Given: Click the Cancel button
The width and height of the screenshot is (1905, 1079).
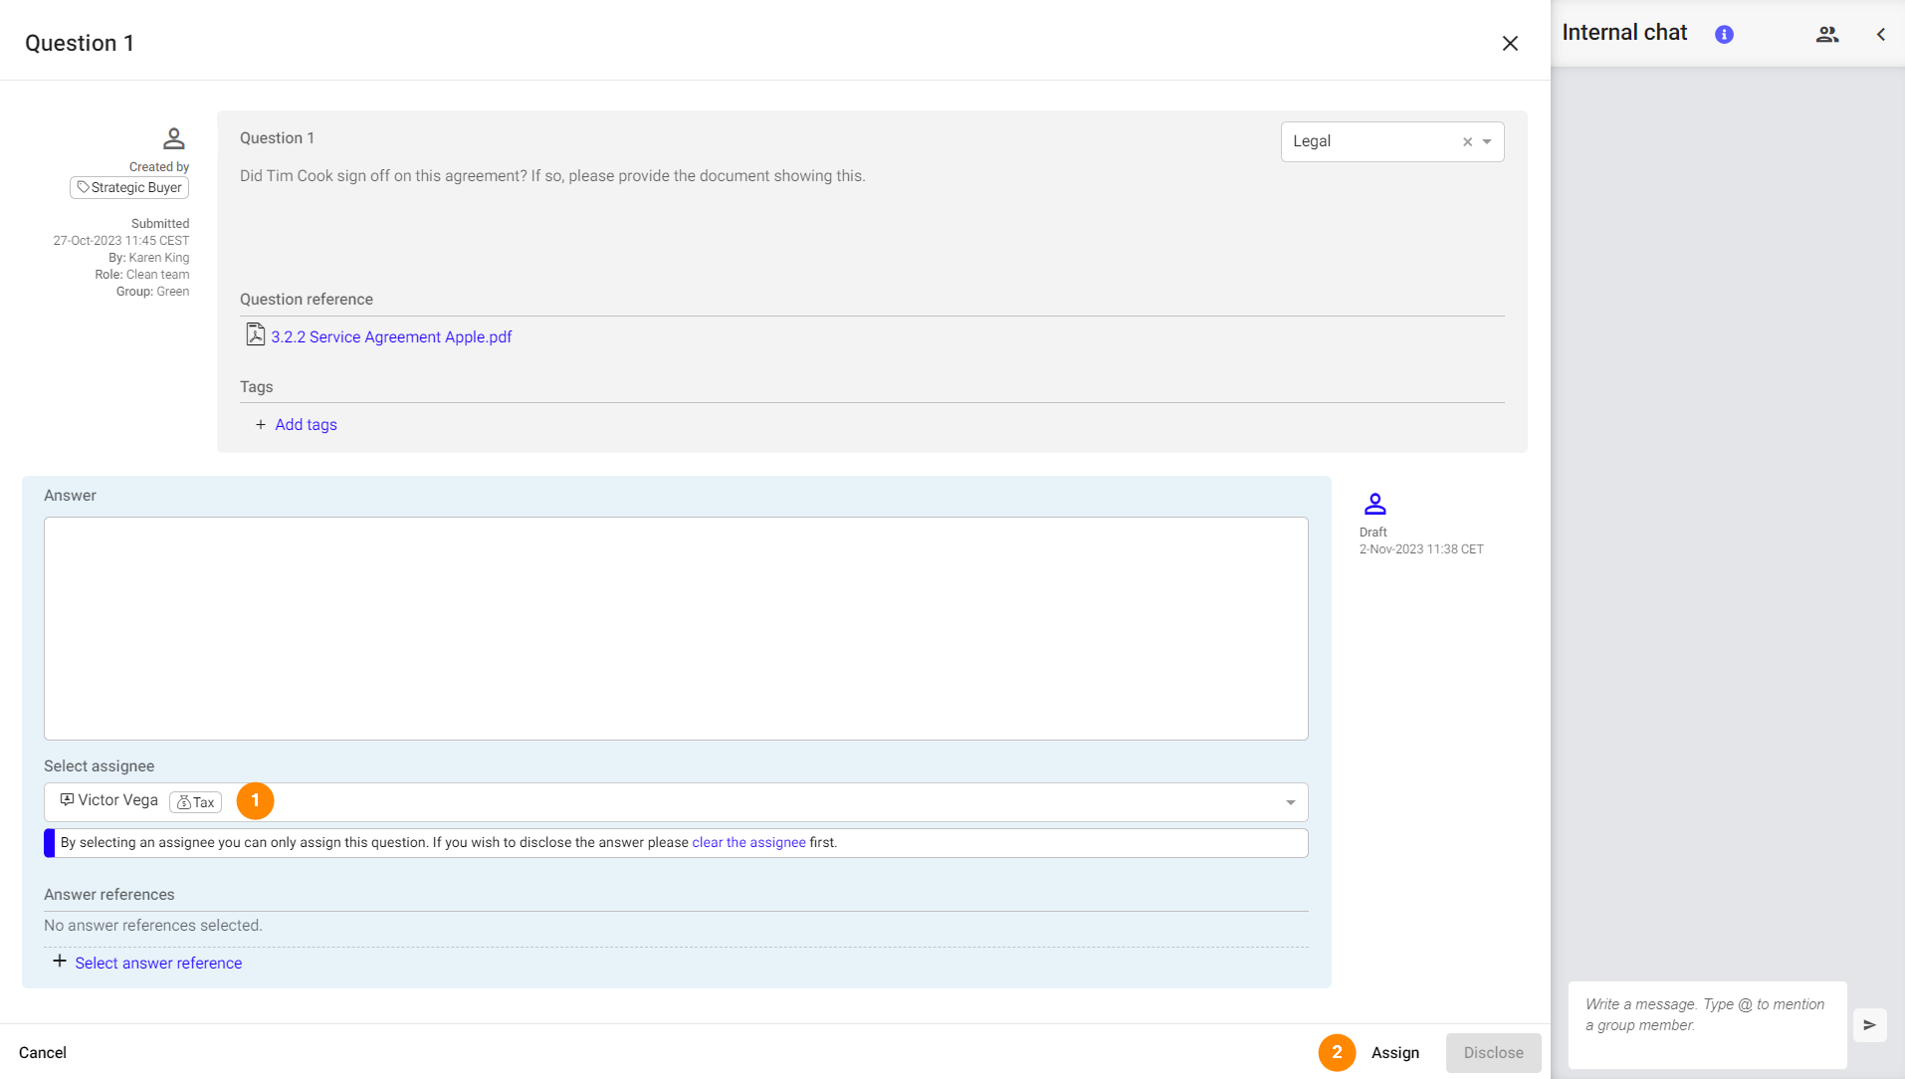Looking at the screenshot, I should point(43,1053).
